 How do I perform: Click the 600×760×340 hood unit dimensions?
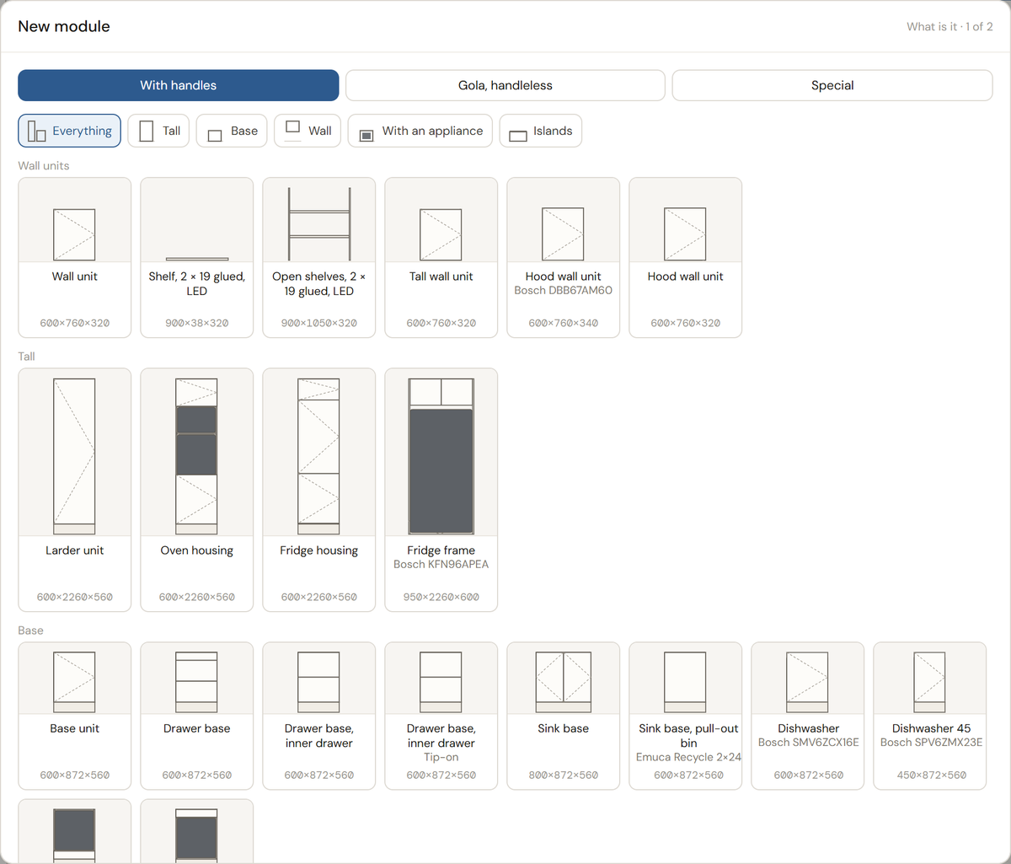(x=564, y=323)
